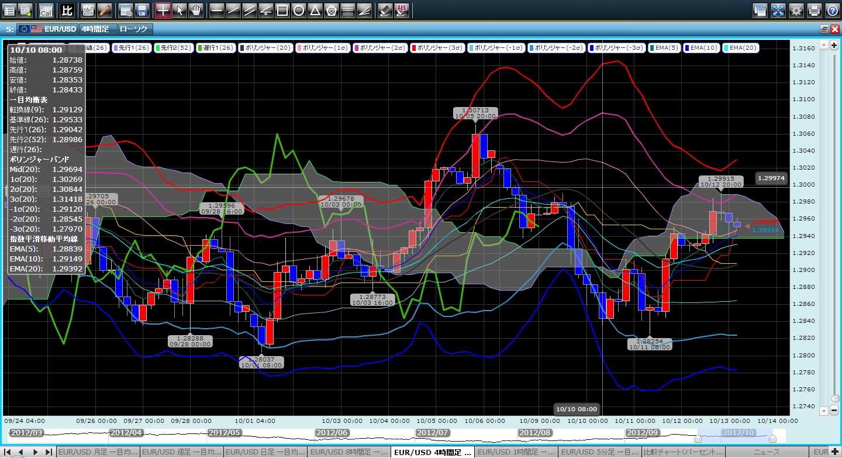The height and width of the screenshot is (458, 842).
Task: Print the chart using printer icon
Action: [814, 10]
